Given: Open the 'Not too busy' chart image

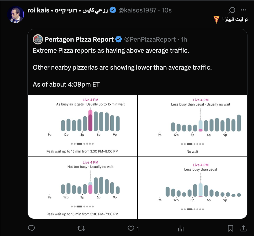Looking at the screenshot, I should tap(82, 188).
